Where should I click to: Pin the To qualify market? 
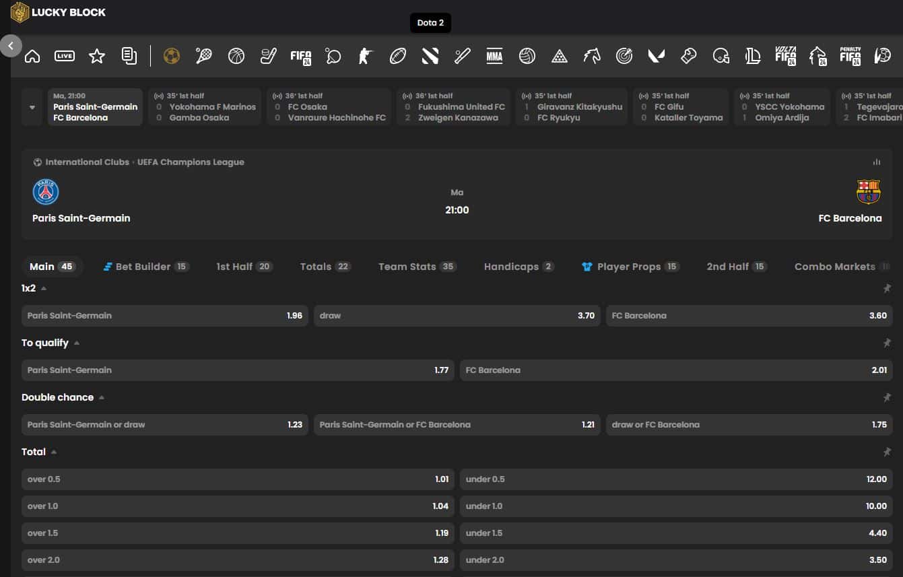pos(887,343)
